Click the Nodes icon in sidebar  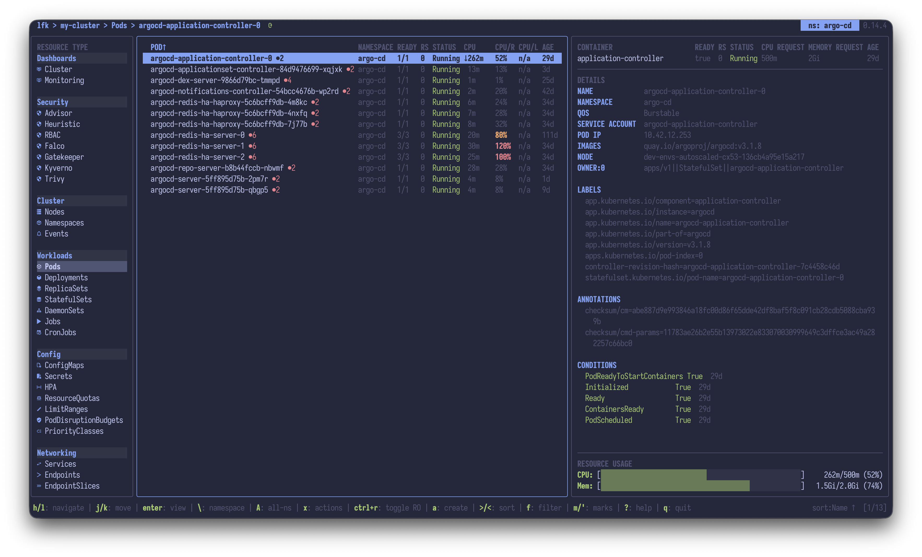coord(39,212)
